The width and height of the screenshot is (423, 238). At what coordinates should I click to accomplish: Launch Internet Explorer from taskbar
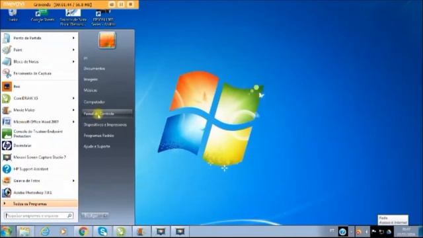tap(45, 231)
